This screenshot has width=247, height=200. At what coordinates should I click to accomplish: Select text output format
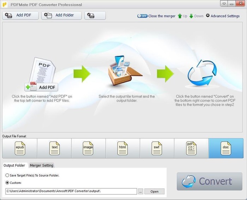pos(54,148)
